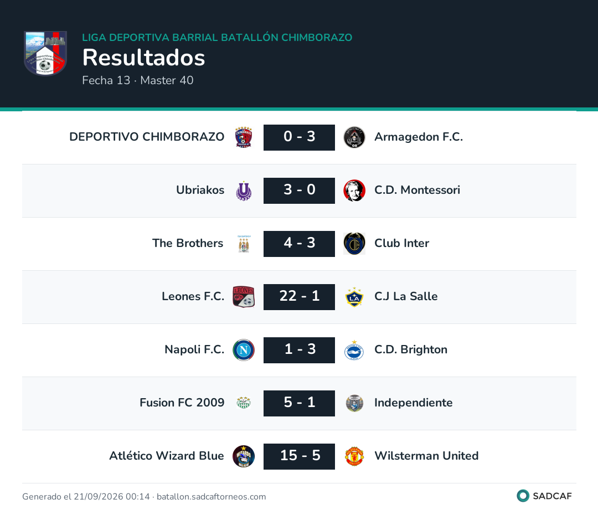Click the league title header text

click(x=217, y=38)
